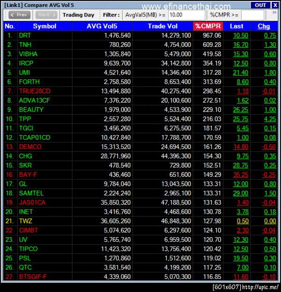Select symbol TGCI

click(x=26, y=128)
